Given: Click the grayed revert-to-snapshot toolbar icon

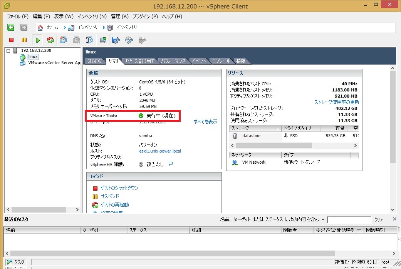Looking at the screenshot, I should tap(77, 40).
